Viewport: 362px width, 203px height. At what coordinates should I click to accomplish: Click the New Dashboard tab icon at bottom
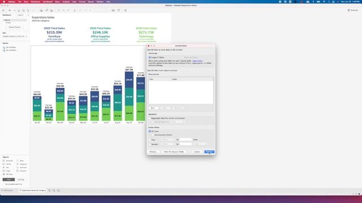54,191
